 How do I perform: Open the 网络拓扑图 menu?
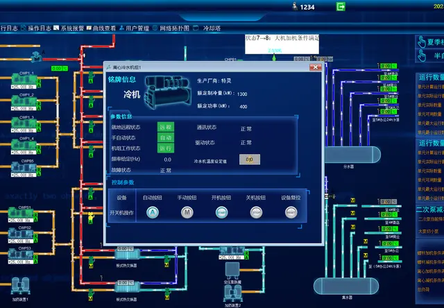point(174,28)
